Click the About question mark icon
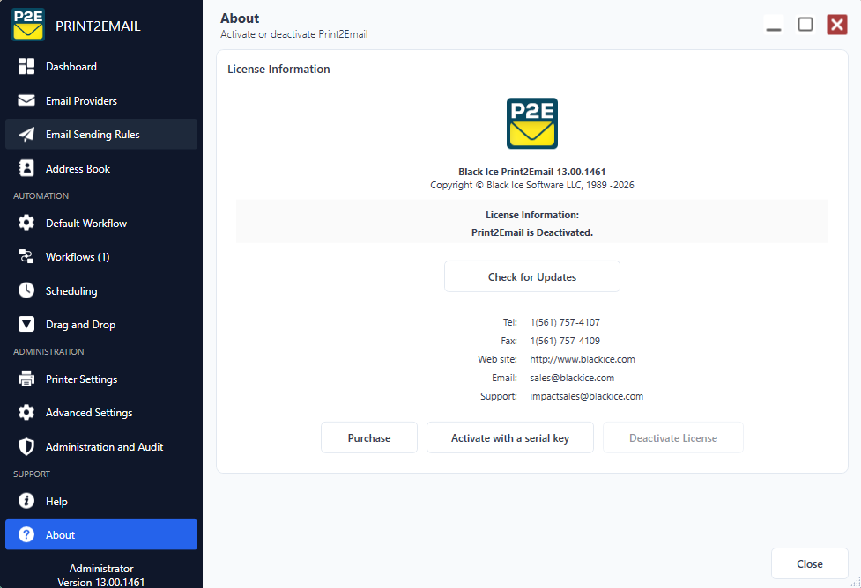Image resolution: width=861 pixels, height=588 pixels. [26, 534]
